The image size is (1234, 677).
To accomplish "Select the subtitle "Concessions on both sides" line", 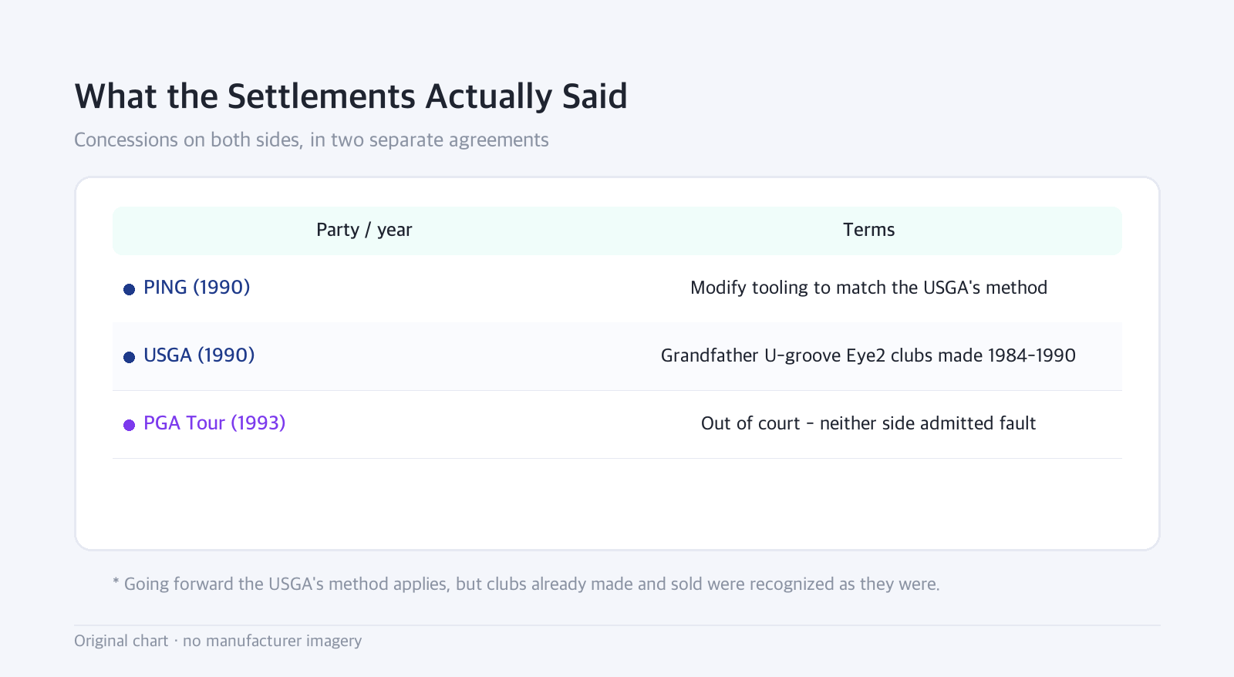I will [x=312, y=140].
